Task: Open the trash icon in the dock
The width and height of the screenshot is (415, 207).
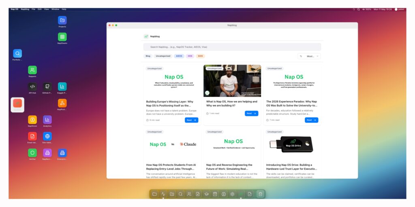Action: (261, 194)
